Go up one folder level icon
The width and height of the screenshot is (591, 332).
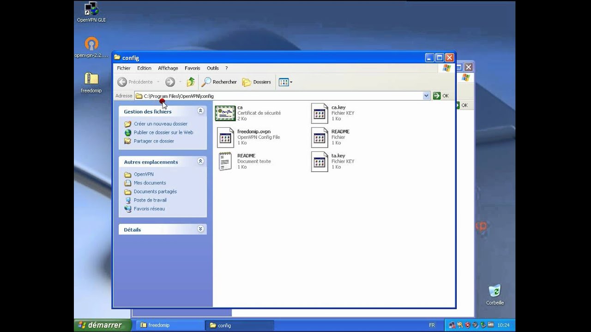click(191, 82)
